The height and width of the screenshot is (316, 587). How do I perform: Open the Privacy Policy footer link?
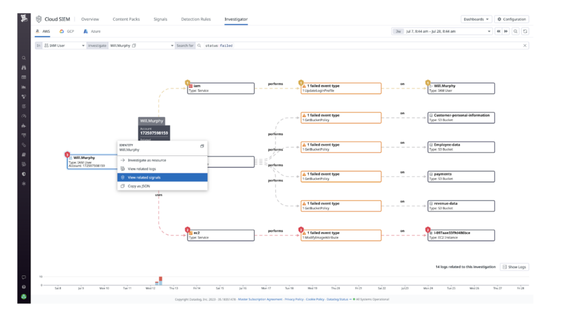click(294, 299)
